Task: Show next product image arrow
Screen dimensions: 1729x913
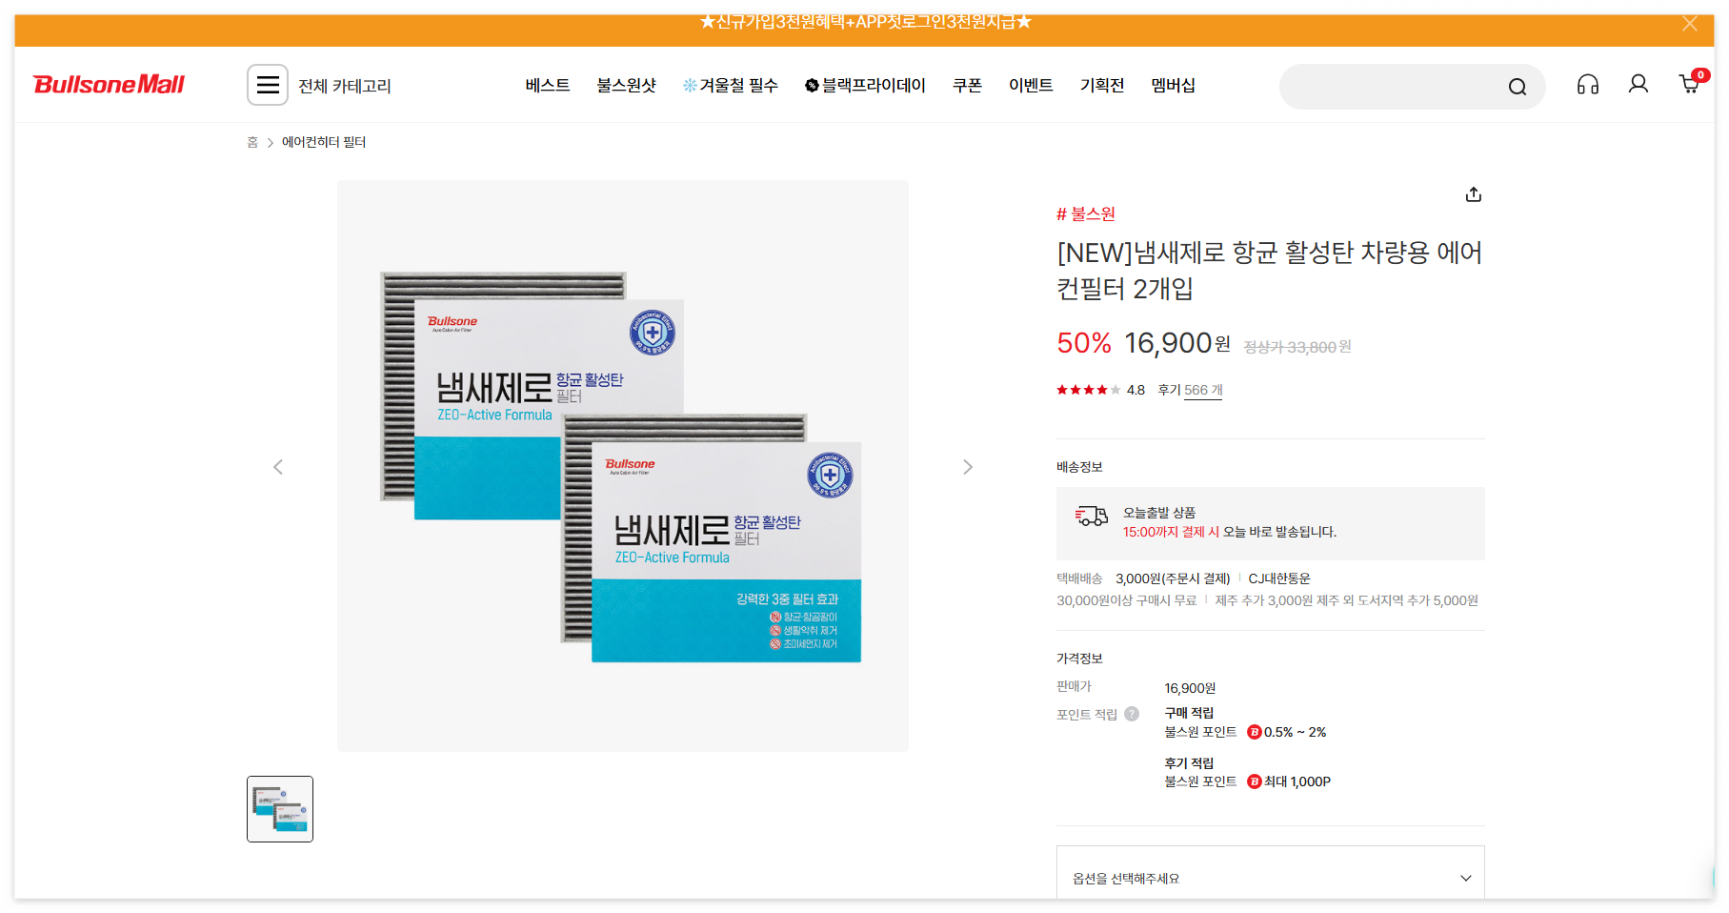Action: (968, 467)
